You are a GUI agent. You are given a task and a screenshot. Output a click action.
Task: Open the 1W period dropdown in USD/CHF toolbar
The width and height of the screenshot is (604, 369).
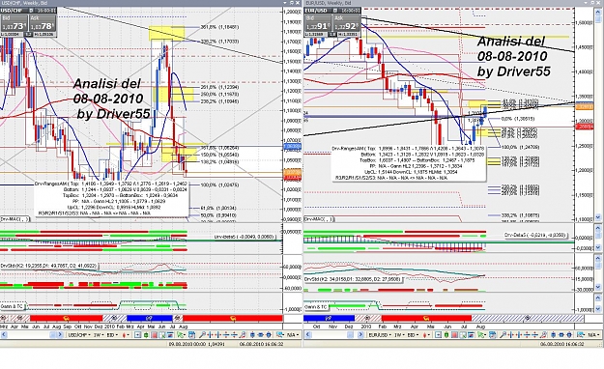pyautogui.click(x=99, y=335)
